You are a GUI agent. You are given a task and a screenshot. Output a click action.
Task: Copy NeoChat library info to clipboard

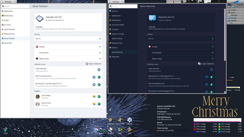(x=206, y=64)
